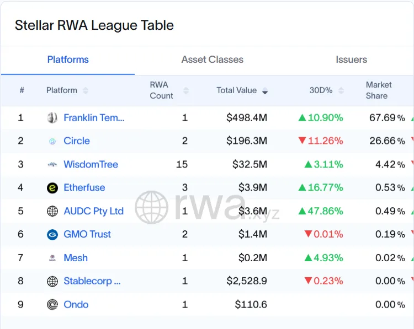Click the Ondo logo icon
The width and height of the screenshot is (414, 329).
click(x=52, y=305)
